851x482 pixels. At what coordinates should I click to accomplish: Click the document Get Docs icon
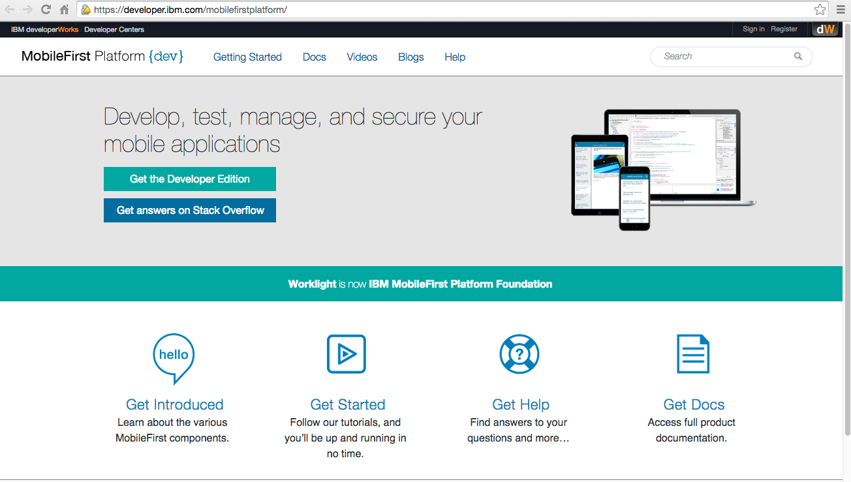[x=693, y=354]
